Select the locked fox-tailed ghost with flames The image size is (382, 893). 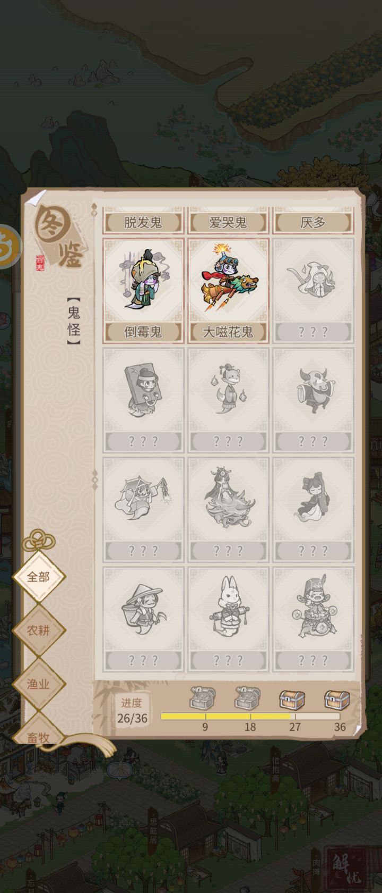[x=228, y=400]
